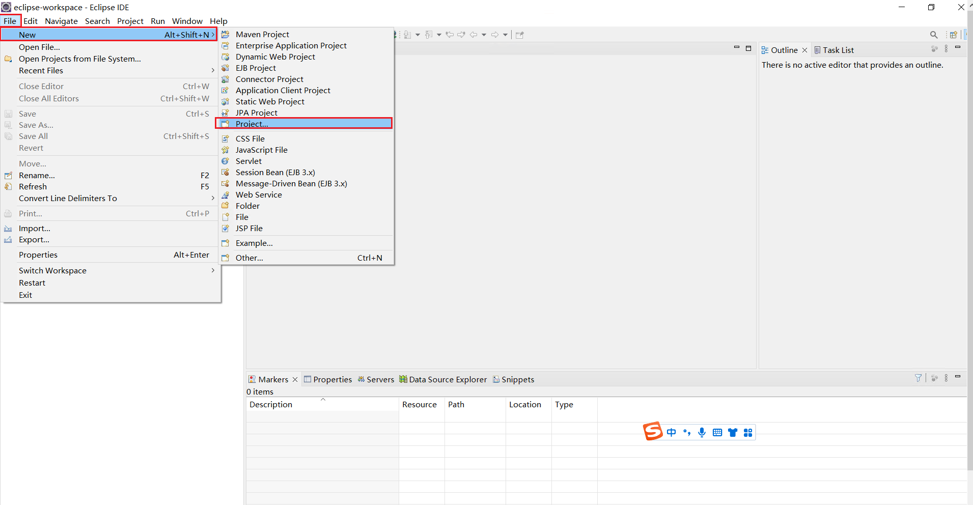The height and width of the screenshot is (505, 973).
Task: Click Import... in File menu
Action: coord(110,228)
